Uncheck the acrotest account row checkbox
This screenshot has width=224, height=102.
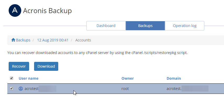click(12, 88)
